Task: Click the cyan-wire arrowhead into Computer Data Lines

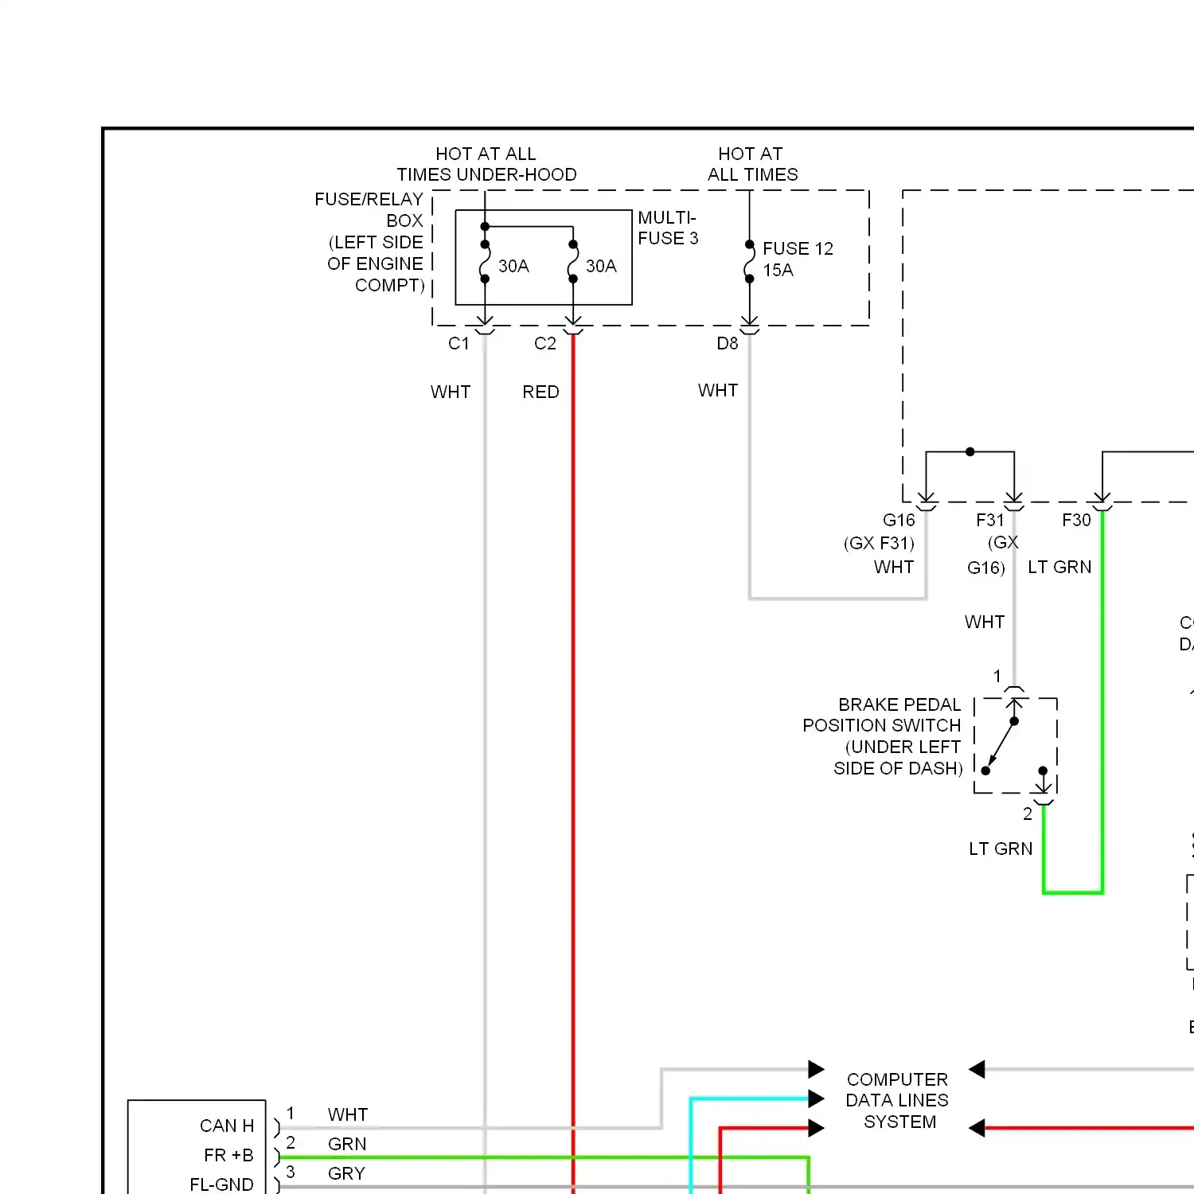Action: (x=816, y=1099)
